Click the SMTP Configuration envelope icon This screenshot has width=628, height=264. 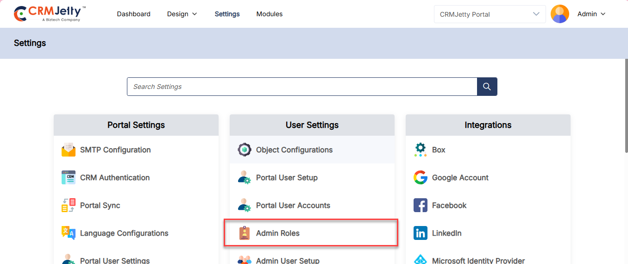(69, 150)
